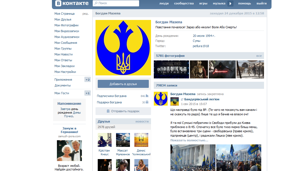This screenshot has width=304, height=171.
Task: Click the VKontakte logo icon
Action: (x=58, y=3)
